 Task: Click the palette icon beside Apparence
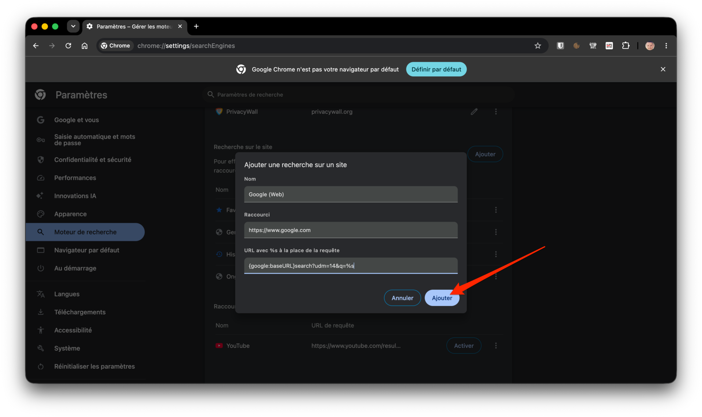[x=41, y=214]
